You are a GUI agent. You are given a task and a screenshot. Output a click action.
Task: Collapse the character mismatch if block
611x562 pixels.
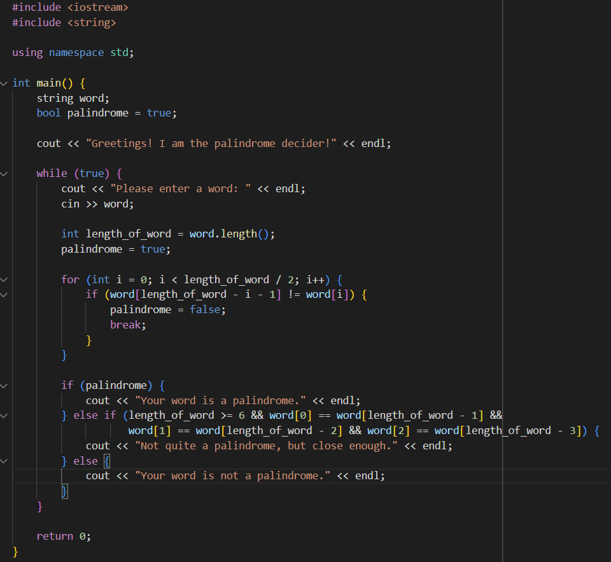(4, 294)
